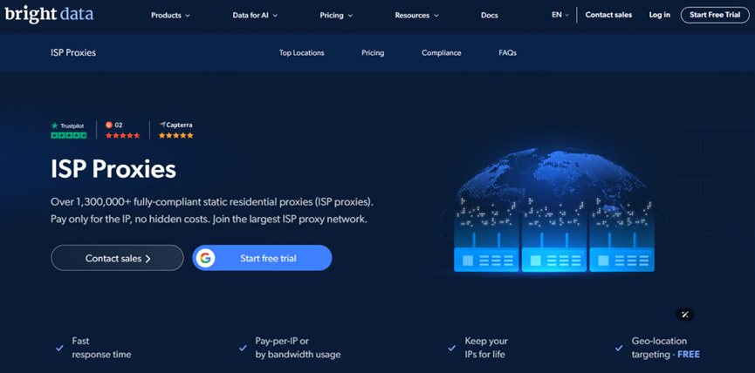
Task: Expand the Data for AI menu
Action: (x=256, y=15)
